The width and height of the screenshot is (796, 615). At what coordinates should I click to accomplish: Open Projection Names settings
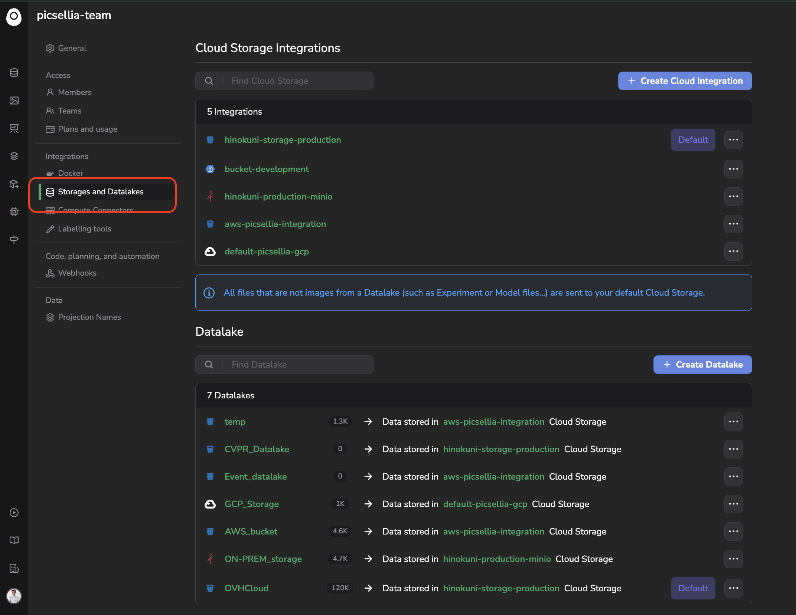point(84,317)
